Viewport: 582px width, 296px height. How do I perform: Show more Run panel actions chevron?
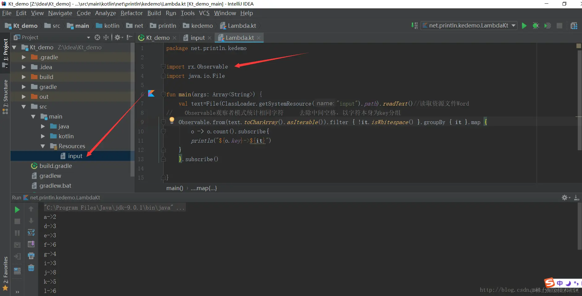click(x=17, y=292)
